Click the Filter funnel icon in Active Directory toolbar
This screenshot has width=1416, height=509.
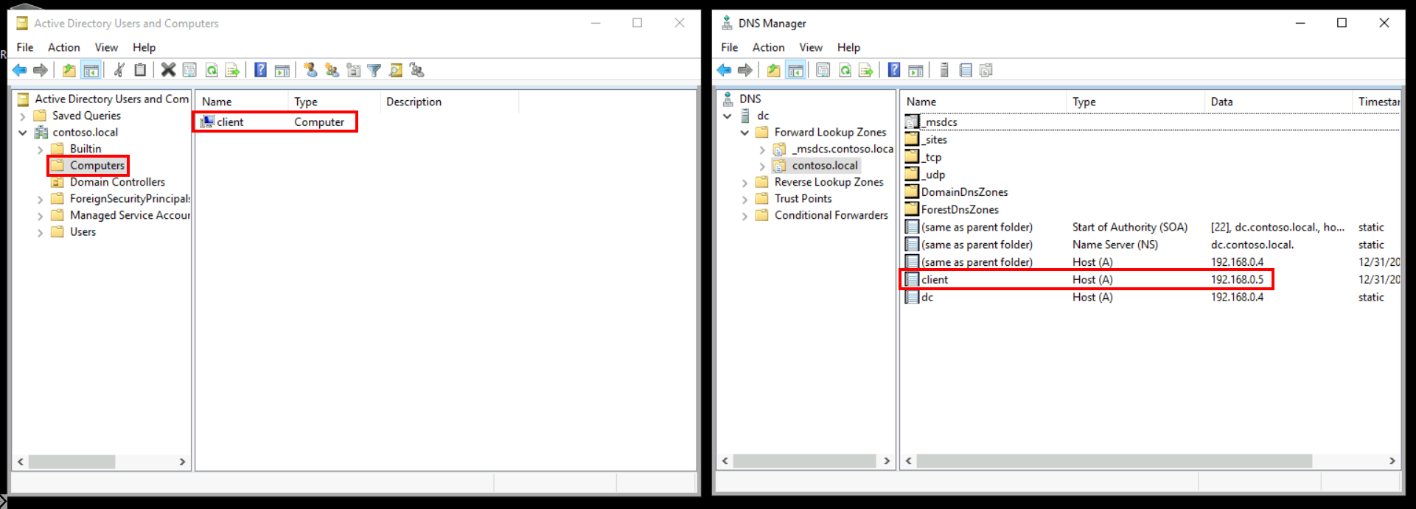tap(374, 70)
